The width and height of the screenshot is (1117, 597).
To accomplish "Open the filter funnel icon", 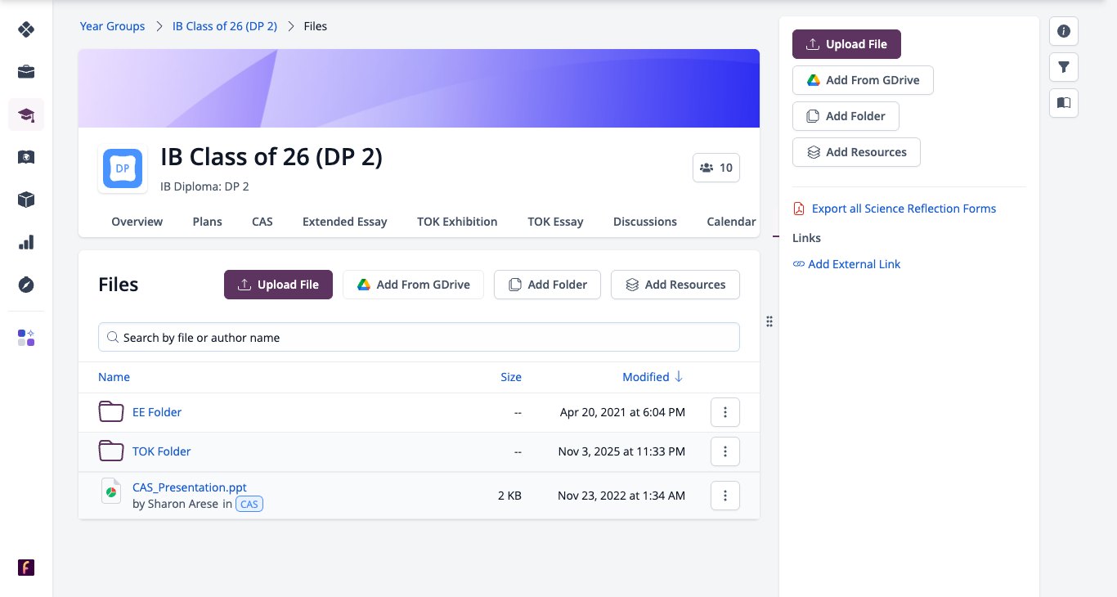I will coord(1064,67).
